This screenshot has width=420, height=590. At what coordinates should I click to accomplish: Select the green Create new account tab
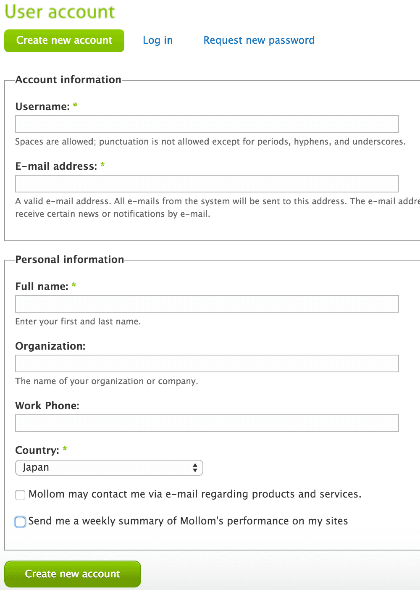click(x=64, y=41)
